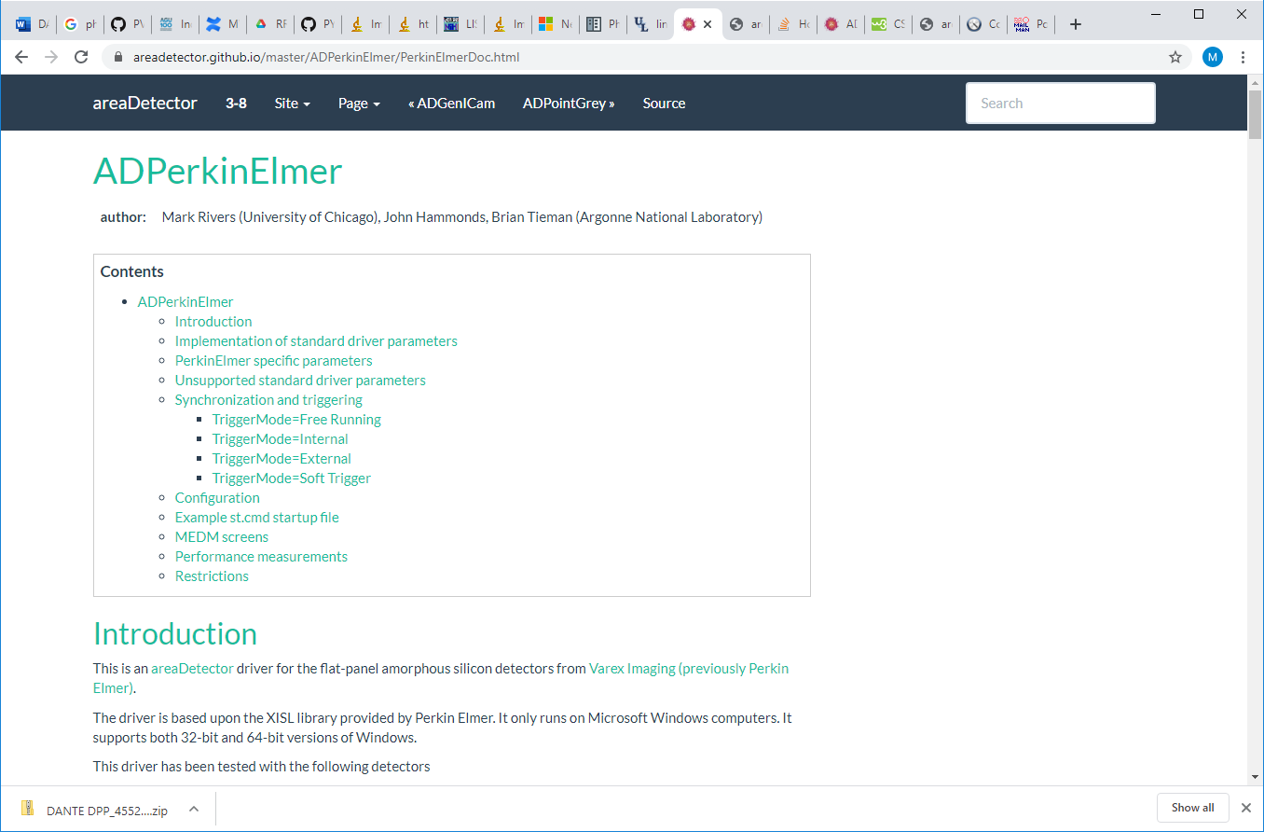1264x832 pixels.
Task: Open Synchronization and triggering link
Action: 268,400
